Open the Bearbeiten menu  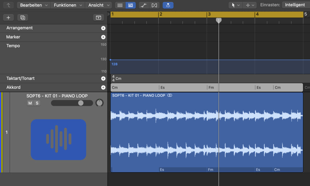pos(34,5)
